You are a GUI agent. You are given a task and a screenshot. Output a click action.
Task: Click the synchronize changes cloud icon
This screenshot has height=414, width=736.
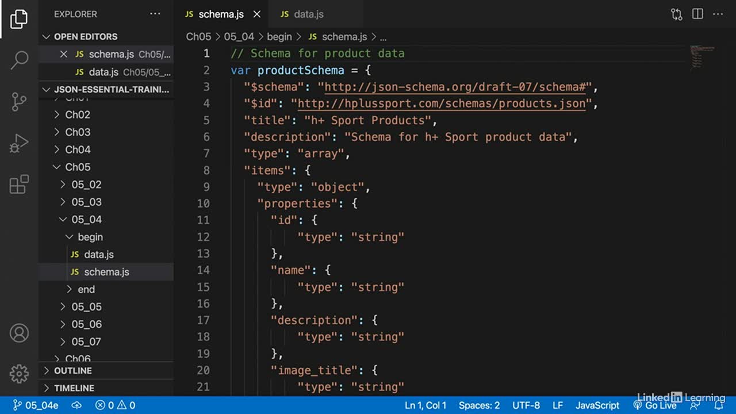coord(76,405)
